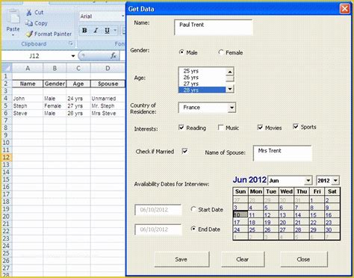Screen dimensions: 354x278
Task: Open the Paste options arrow
Action: tap(13, 35)
